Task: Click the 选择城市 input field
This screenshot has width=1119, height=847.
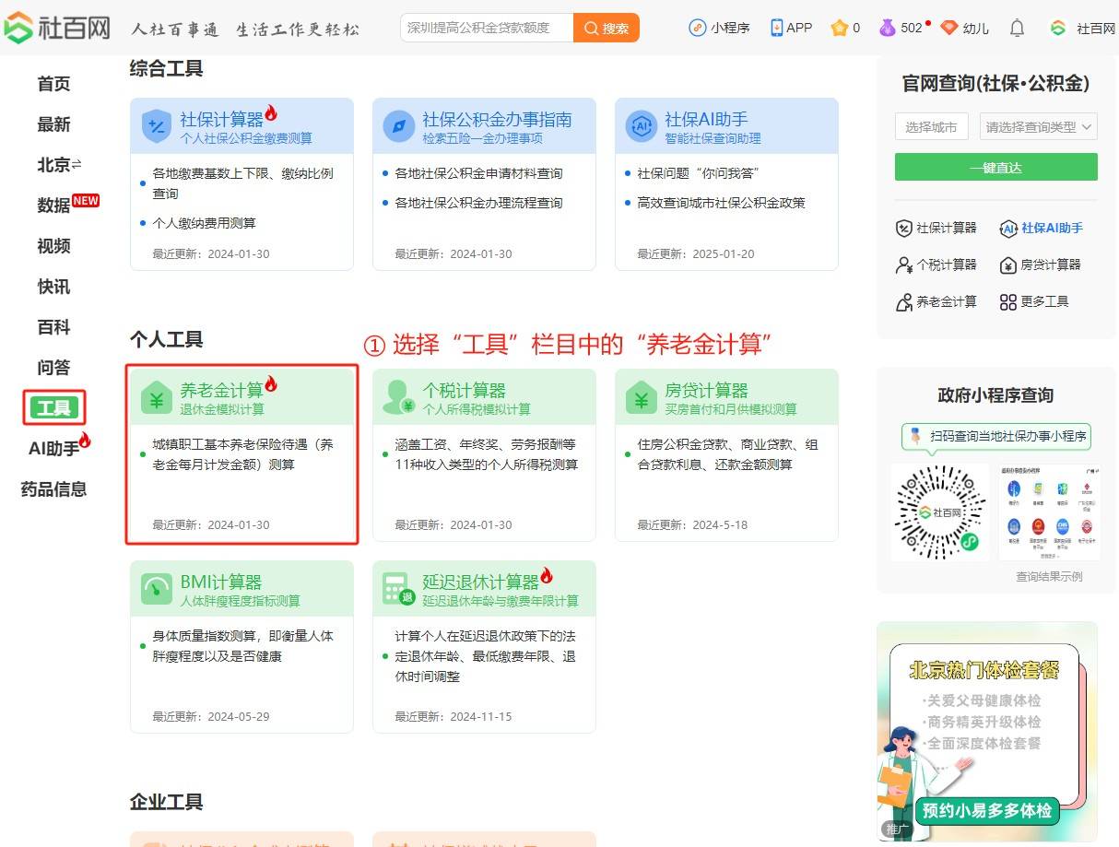Action: click(932, 127)
